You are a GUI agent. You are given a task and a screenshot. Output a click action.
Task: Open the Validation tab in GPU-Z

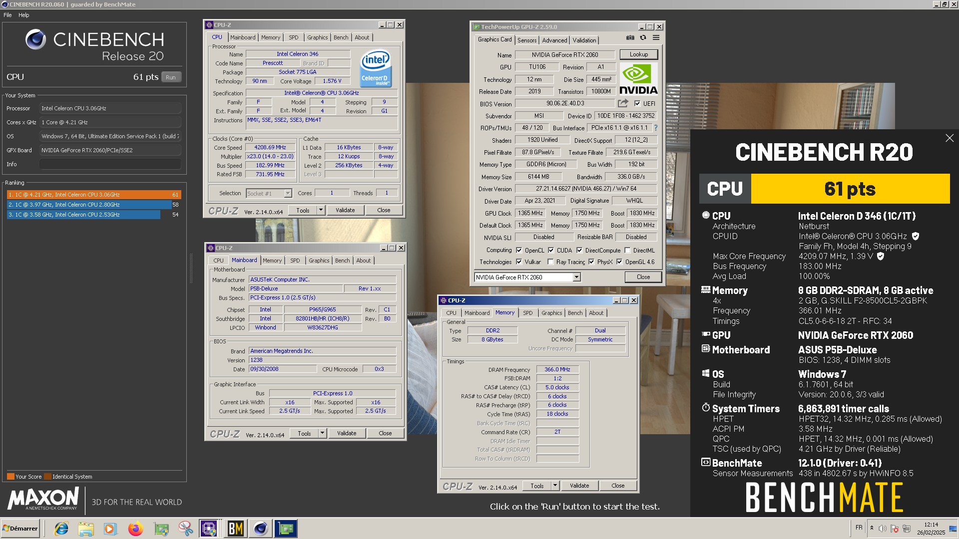(x=584, y=40)
